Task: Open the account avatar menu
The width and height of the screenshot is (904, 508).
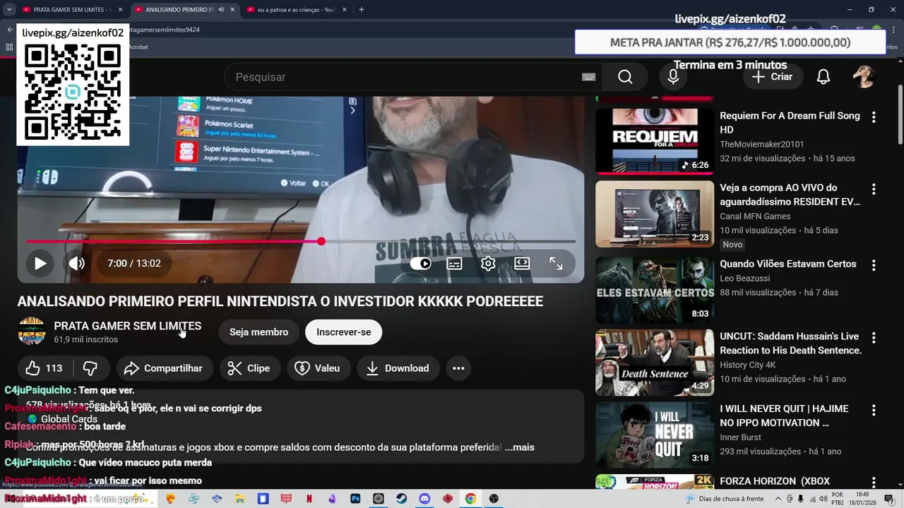Action: tap(864, 77)
